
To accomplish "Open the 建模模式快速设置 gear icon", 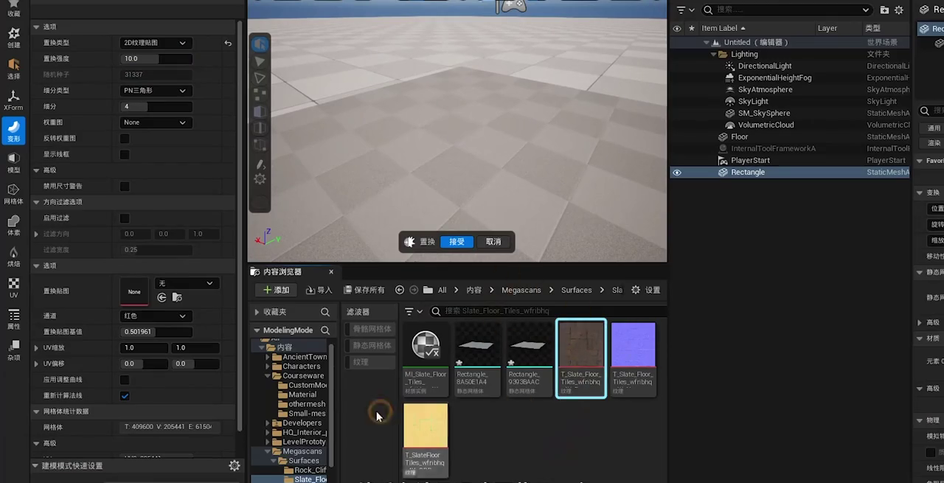I will pyautogui.click(x=234, y=465).
